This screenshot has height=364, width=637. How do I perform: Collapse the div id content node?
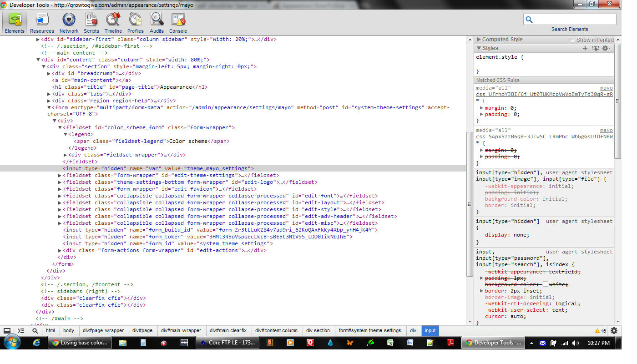click(x=38, y=60)
